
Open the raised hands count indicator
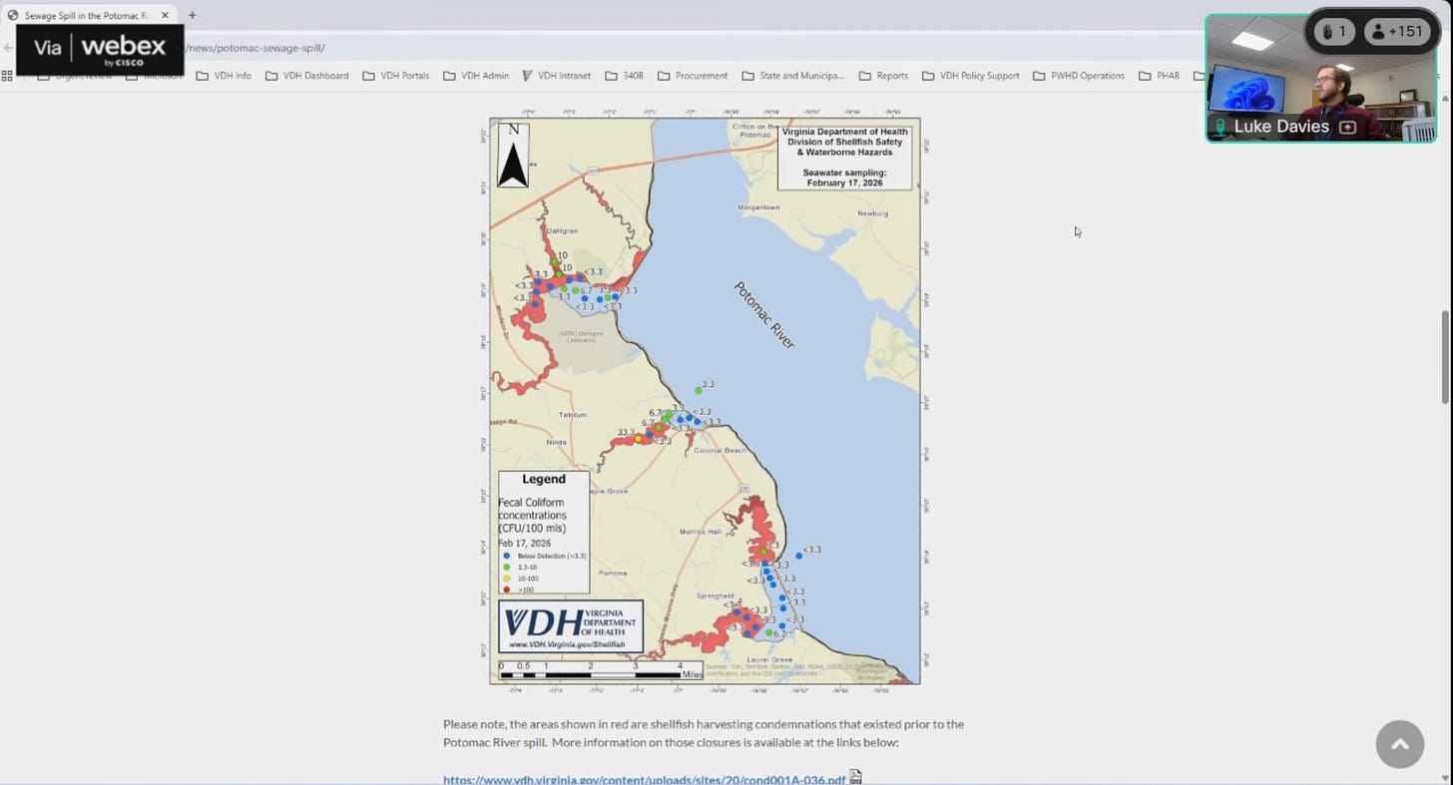[1334, 32]
